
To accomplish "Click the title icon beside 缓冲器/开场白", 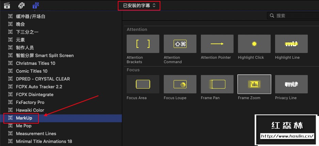I will click(10, 16).
